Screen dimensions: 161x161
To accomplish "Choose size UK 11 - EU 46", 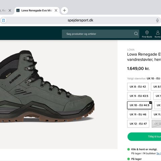I will pos(138,114).
